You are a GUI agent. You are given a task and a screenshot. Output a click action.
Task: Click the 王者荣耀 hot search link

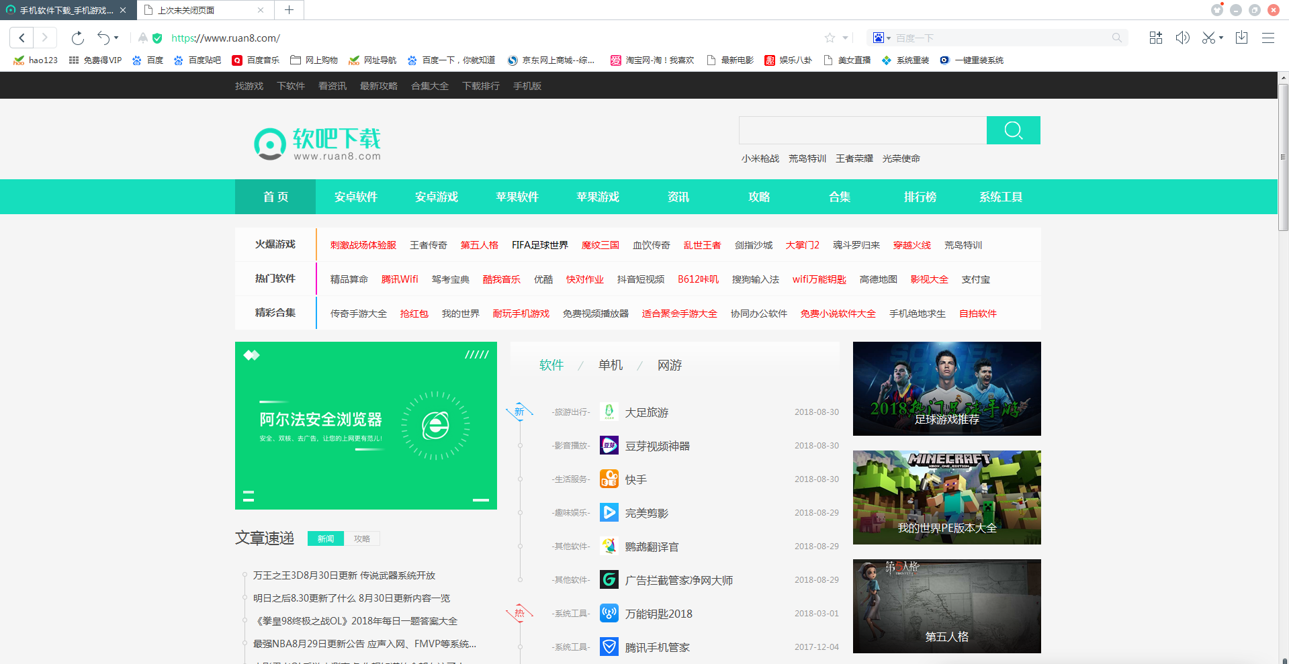(854, 158)
